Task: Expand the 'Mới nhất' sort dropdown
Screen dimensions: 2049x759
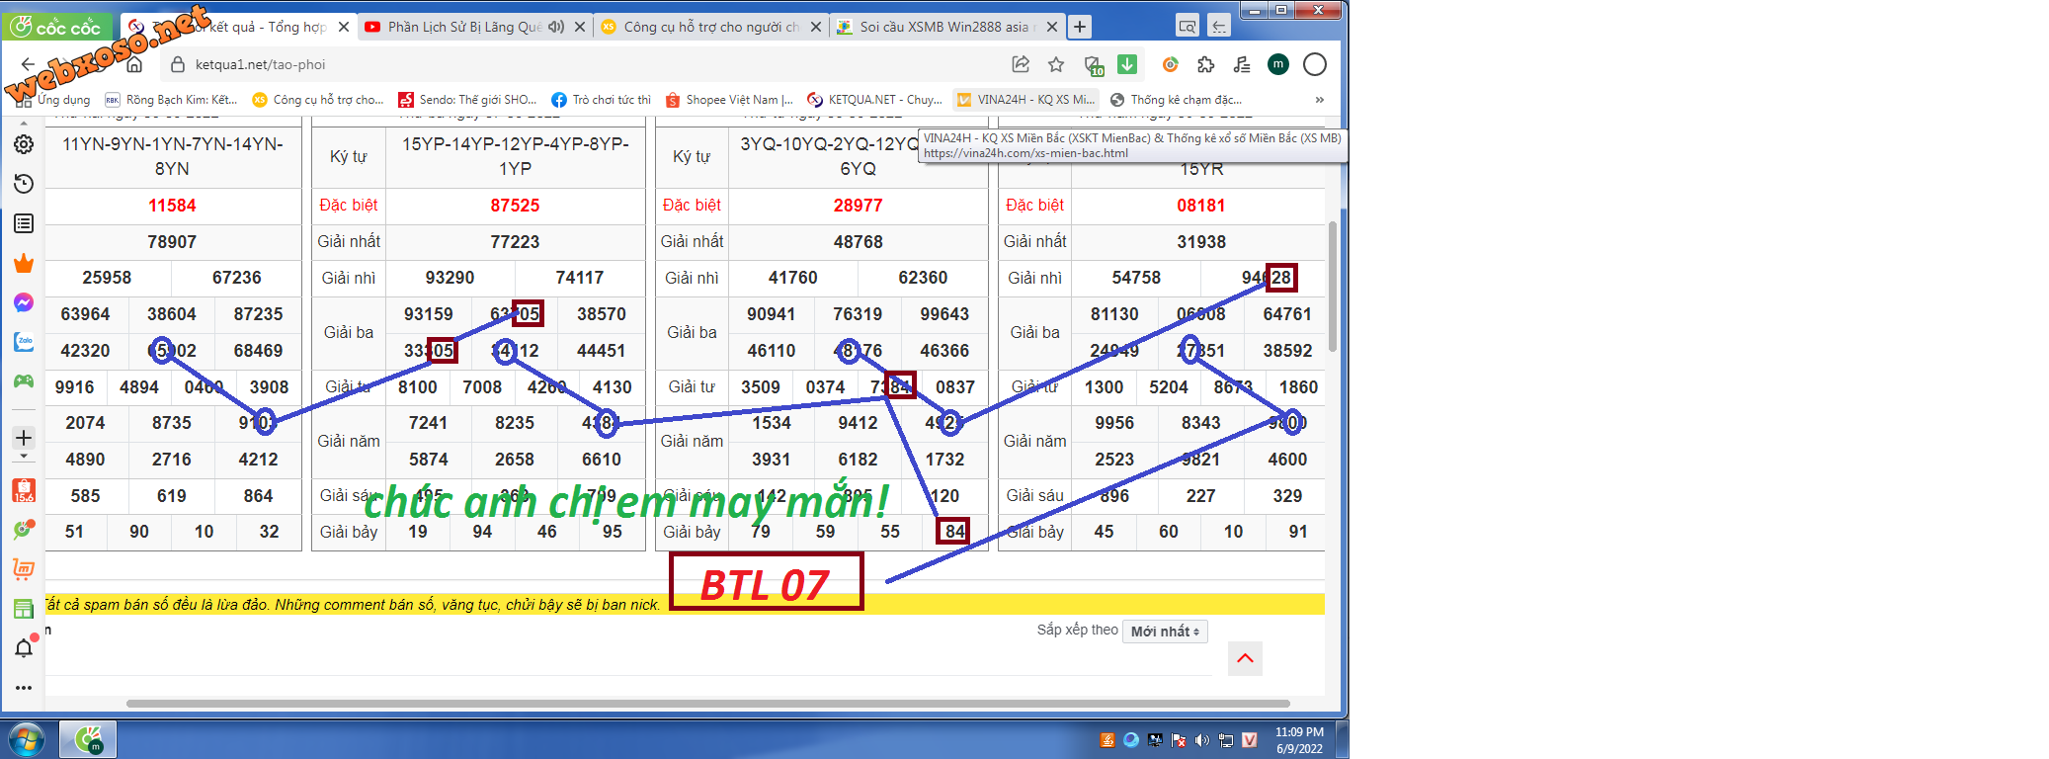Action: [x=1165, y=632]
